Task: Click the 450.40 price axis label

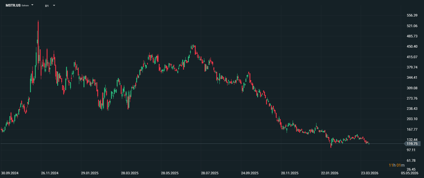Action: click(412, 46)
